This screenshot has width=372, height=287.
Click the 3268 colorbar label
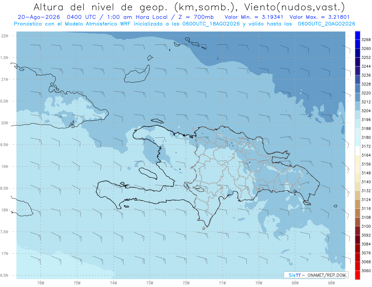(366, 40)
